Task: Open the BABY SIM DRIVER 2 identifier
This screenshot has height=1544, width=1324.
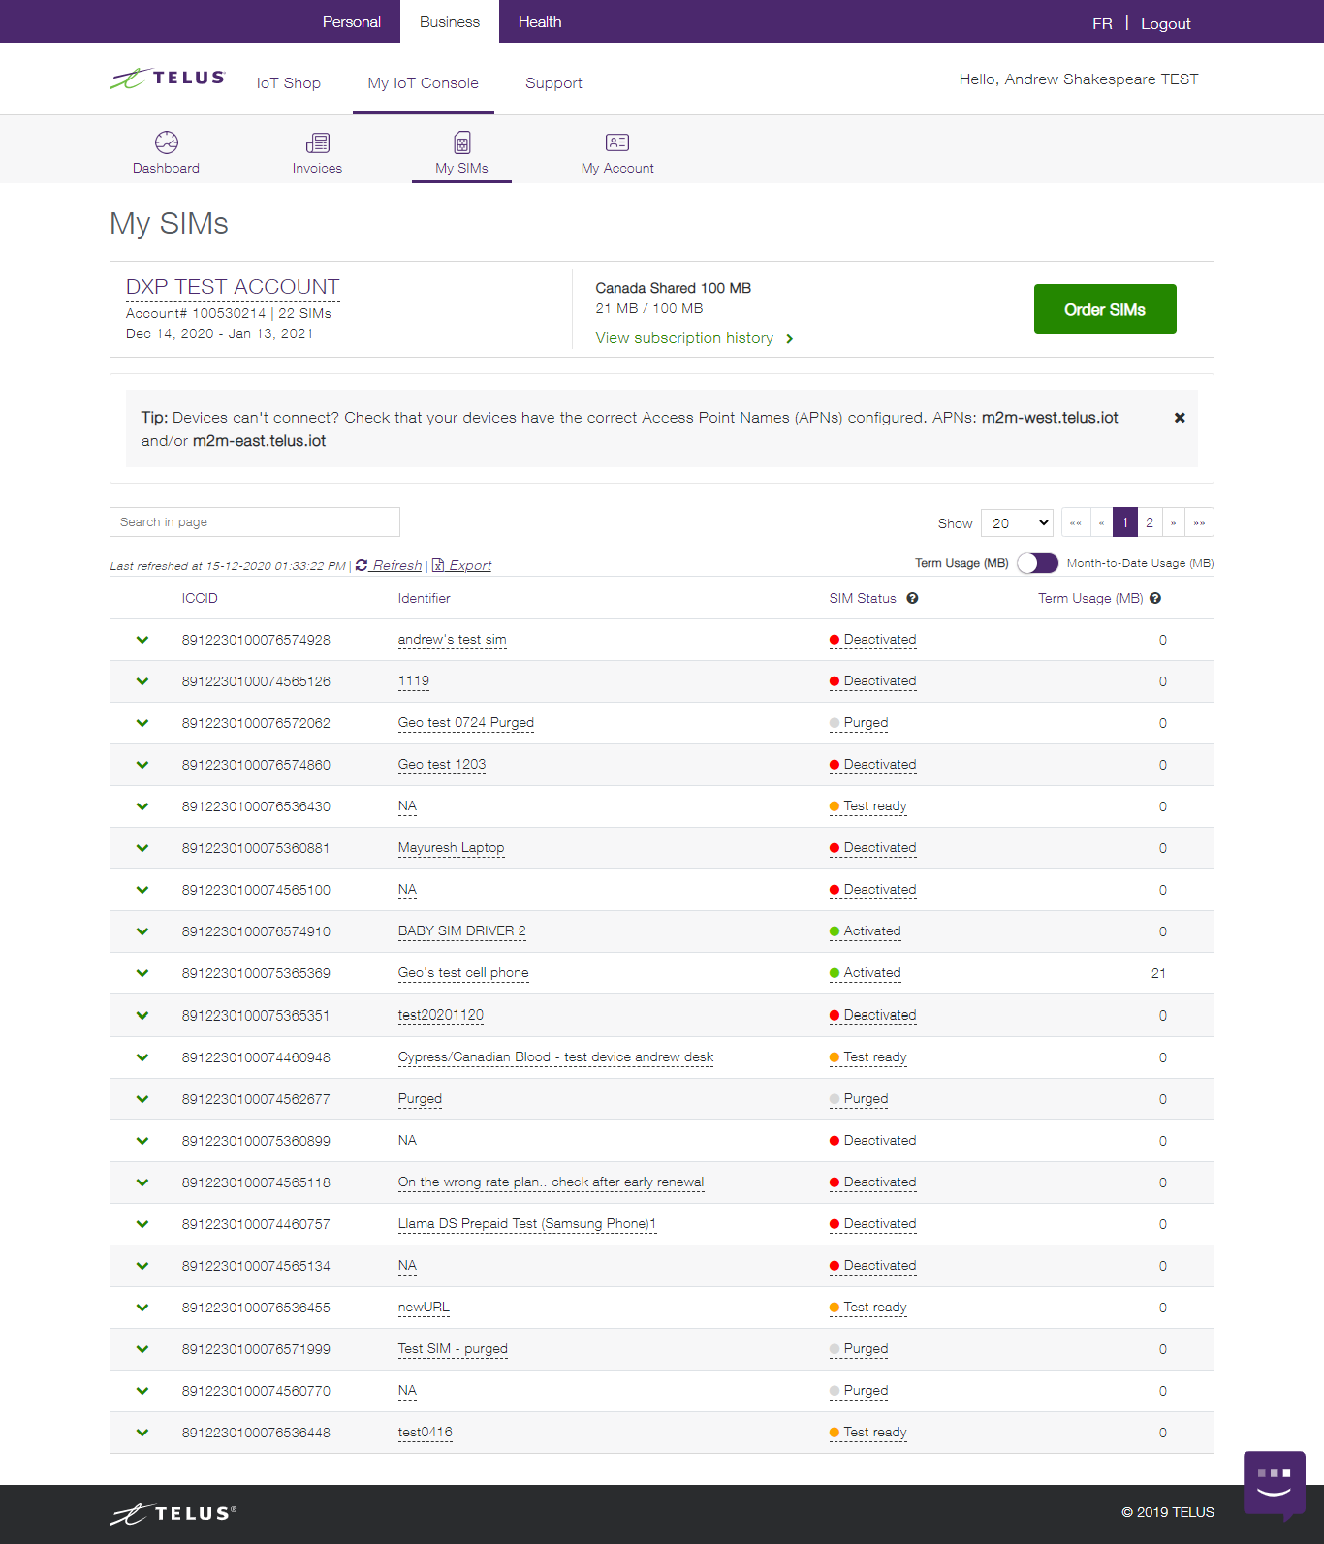Action: (462, 931)
